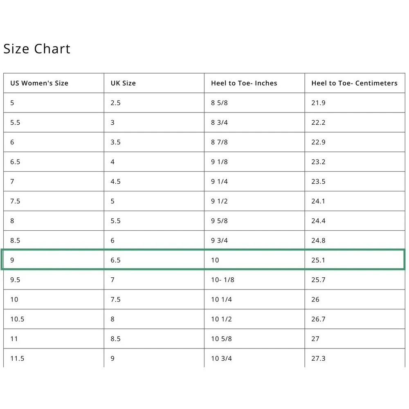Click the 26.7 centimeters cell
Image resolution: width=409 pixels, height=409 pixels.
tap(355, 319)
